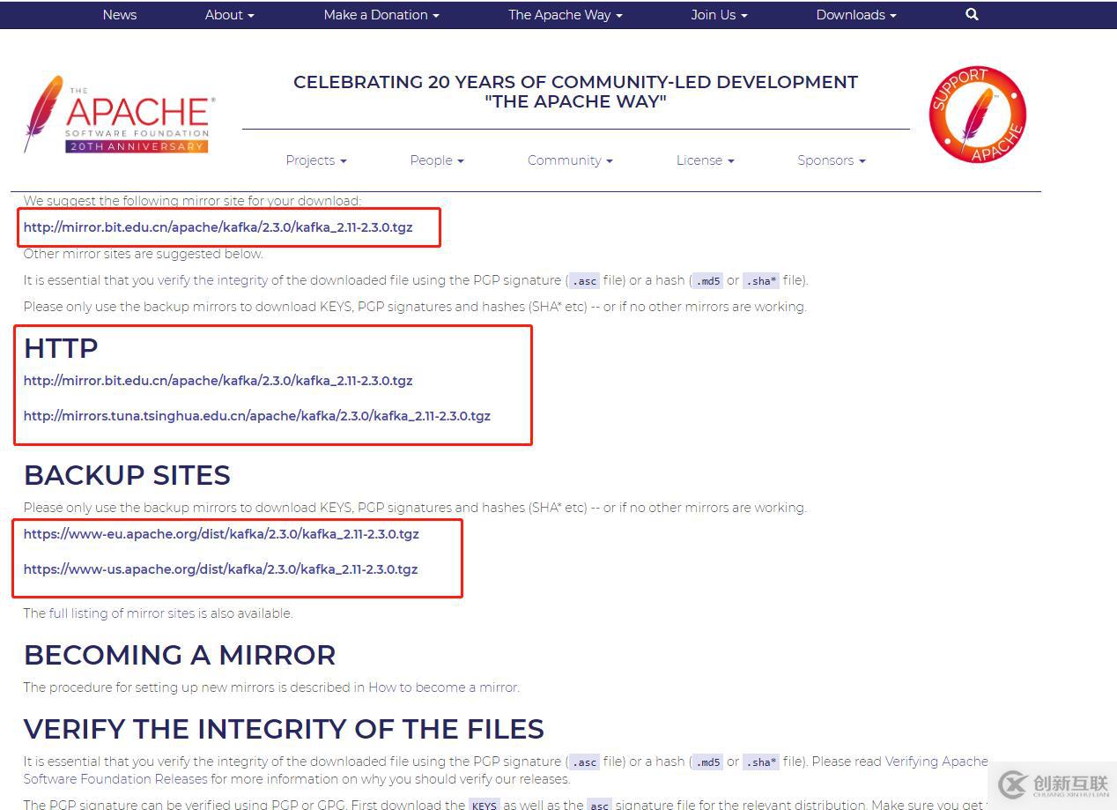Click the Support Apache badge

point(978,115)
